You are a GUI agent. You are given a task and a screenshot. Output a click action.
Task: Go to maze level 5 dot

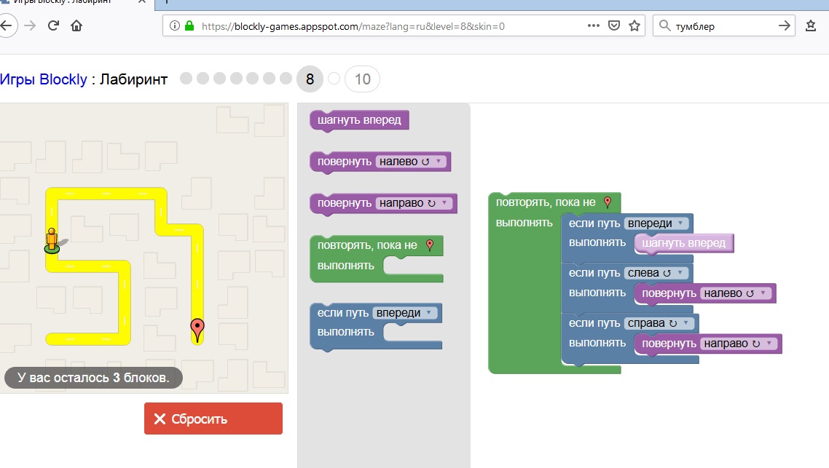click(x=253, y=78)
